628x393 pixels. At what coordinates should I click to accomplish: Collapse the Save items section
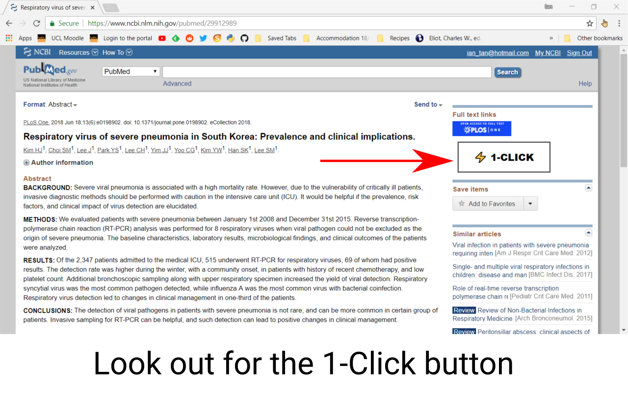point(589,188)
